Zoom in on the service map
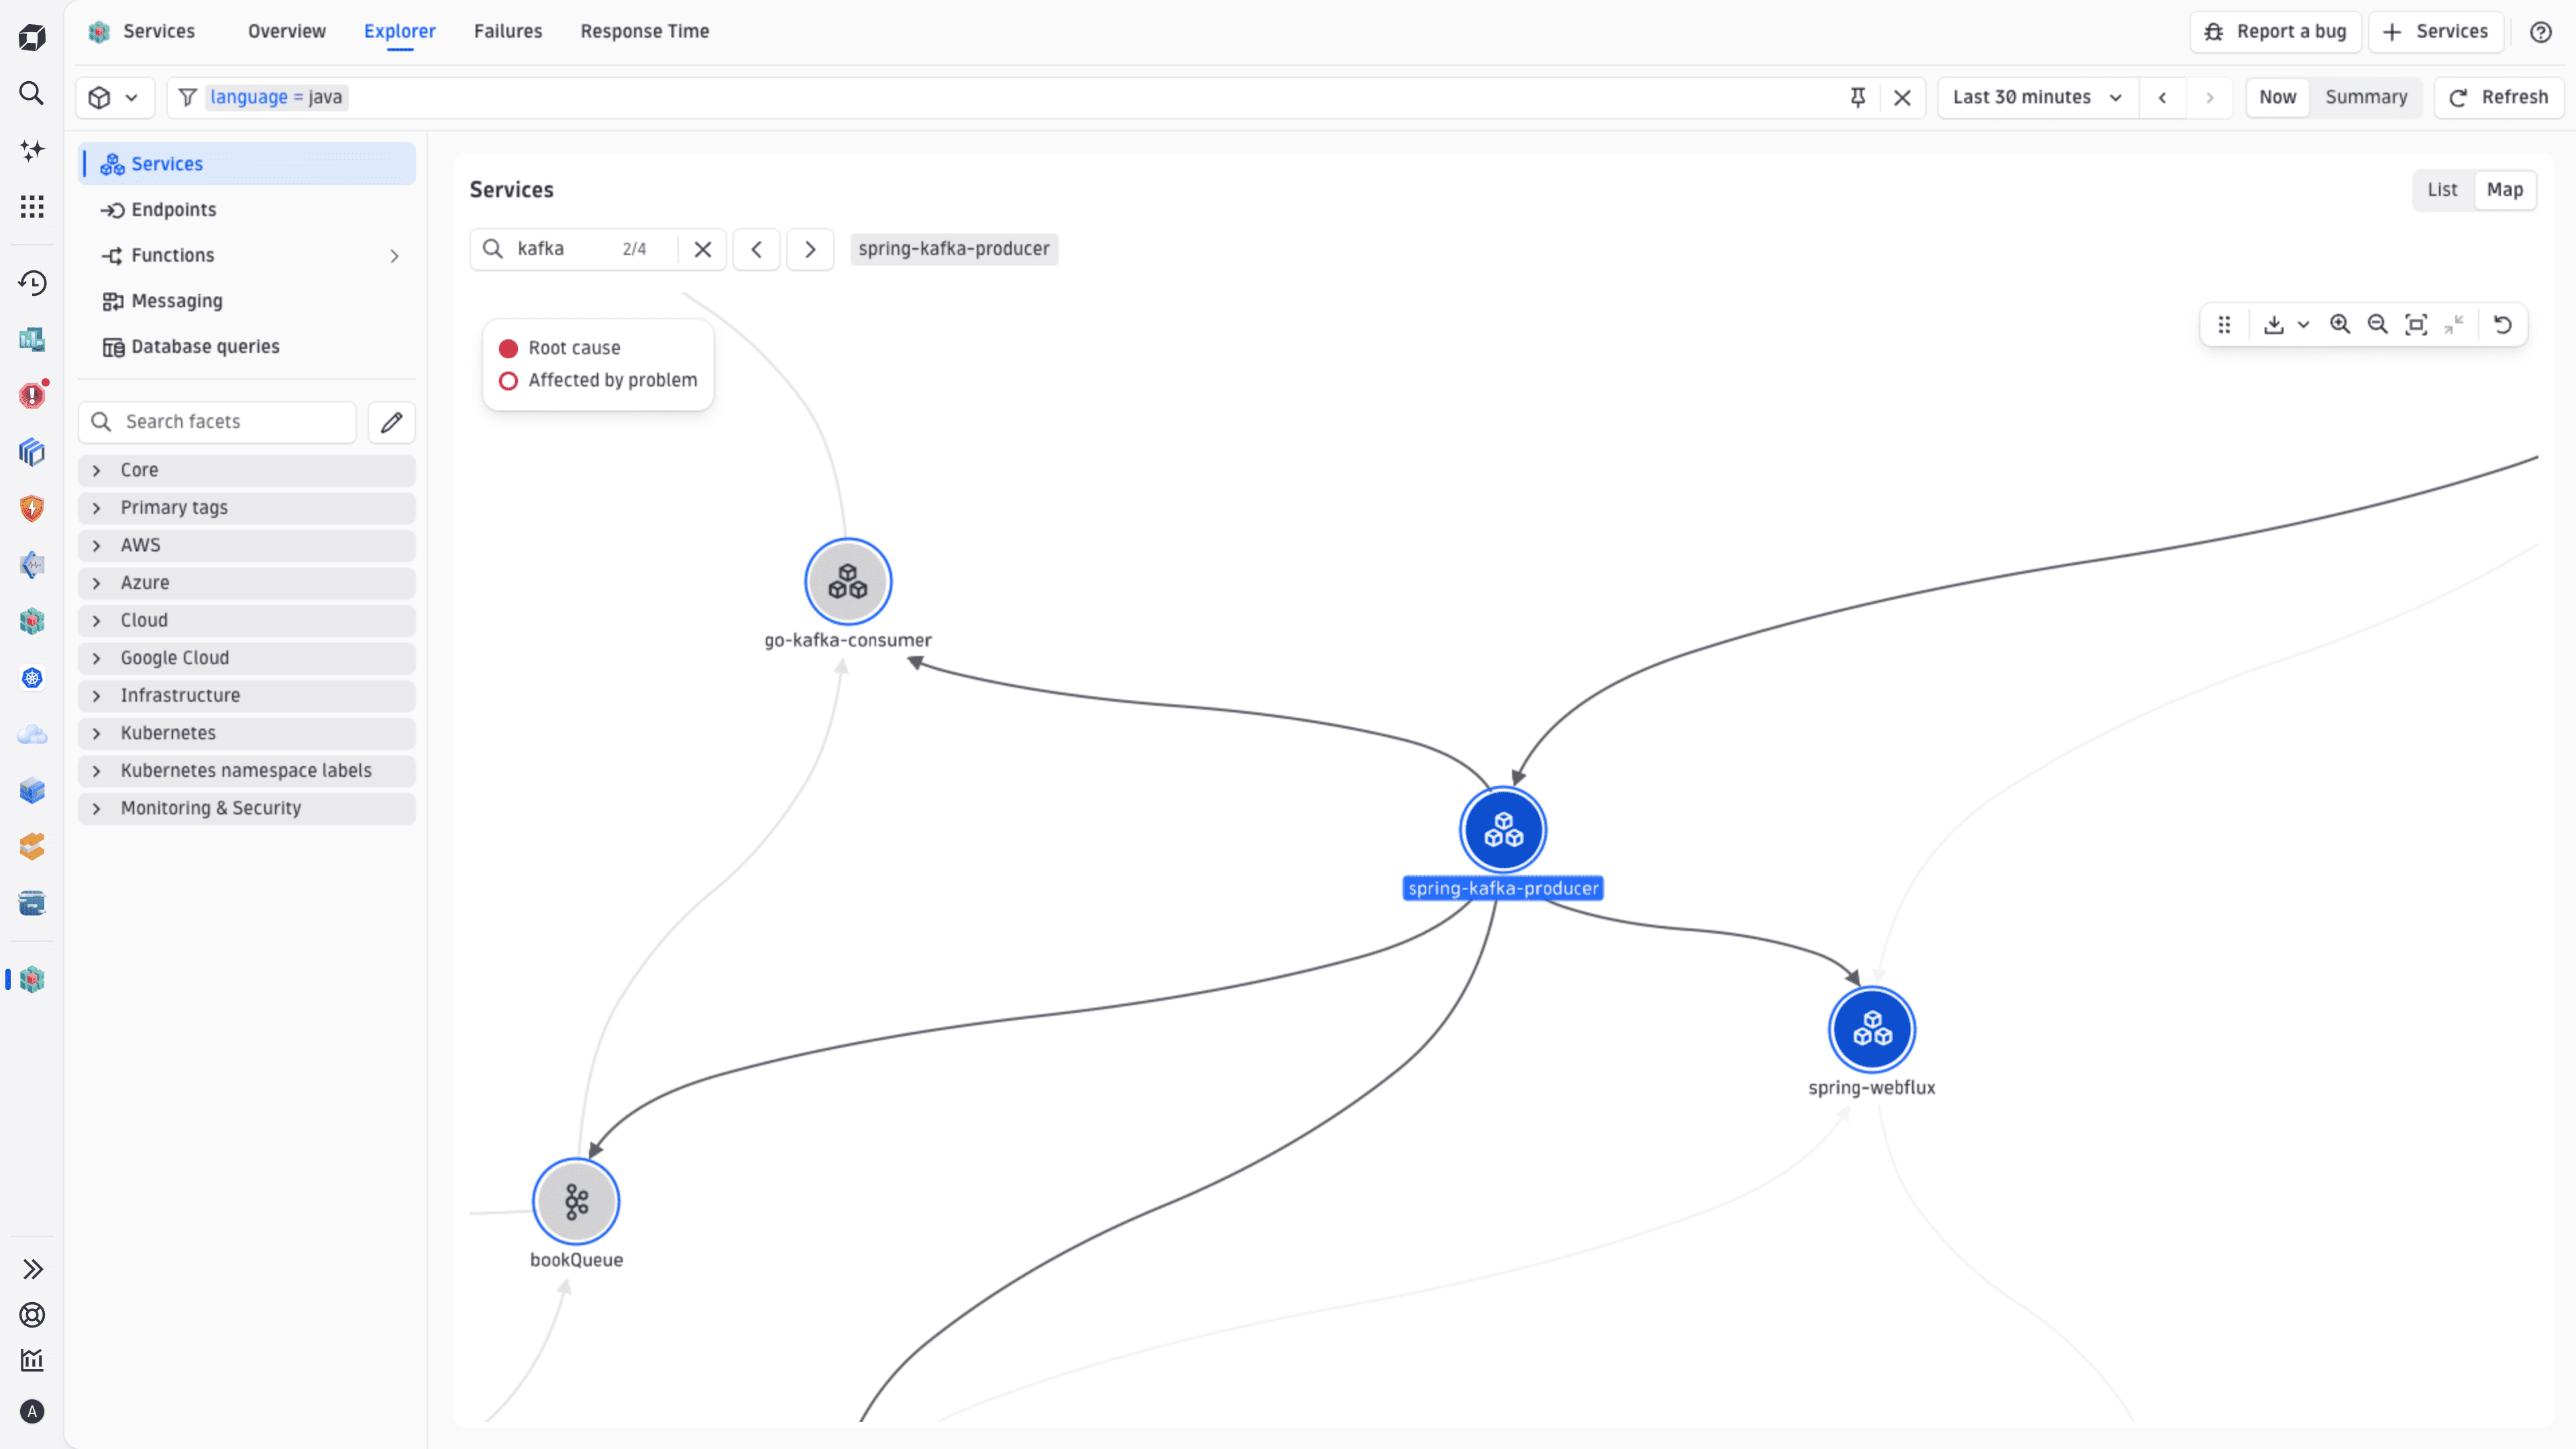Image resolution: width=2576 pixels, height=1449 pixels. point(2340,325)
